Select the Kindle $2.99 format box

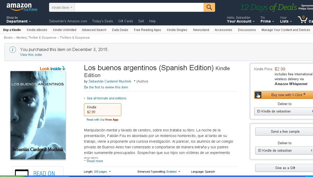point(103,110)
